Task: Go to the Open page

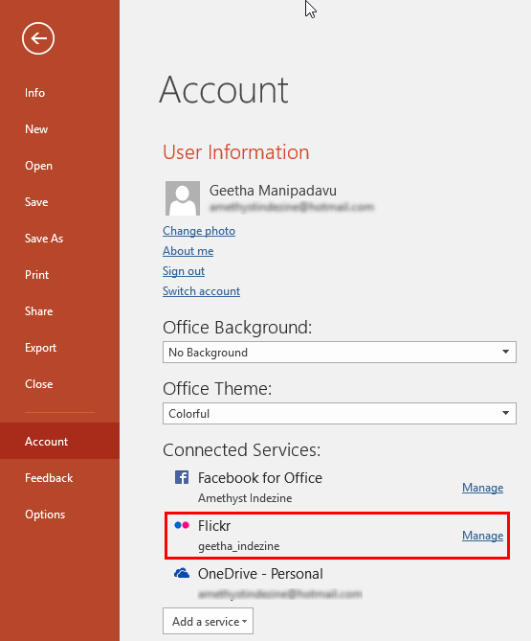Action: [x=38, y=166]
